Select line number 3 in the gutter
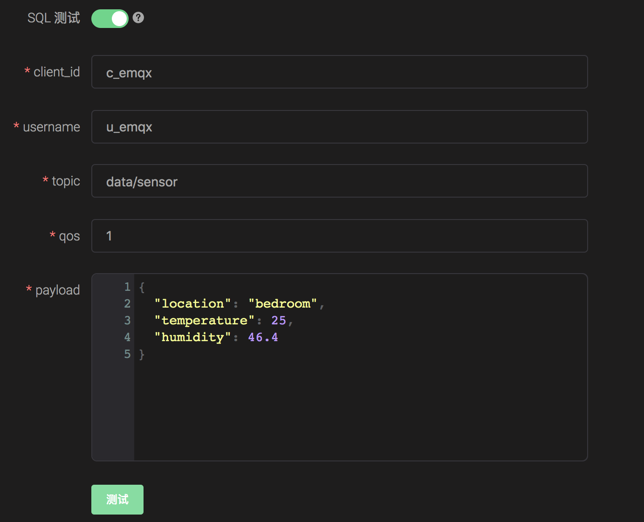644x522 pixels. click(x=127, y=321)
